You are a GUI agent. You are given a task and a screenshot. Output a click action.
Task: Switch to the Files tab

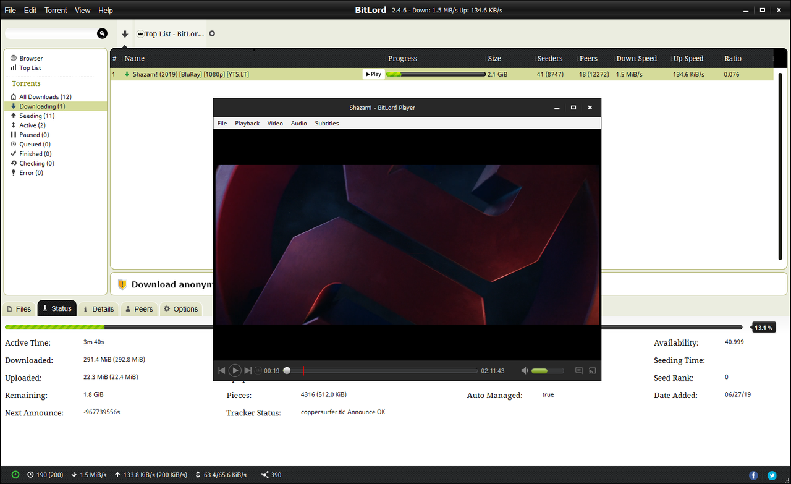[19, 308]
